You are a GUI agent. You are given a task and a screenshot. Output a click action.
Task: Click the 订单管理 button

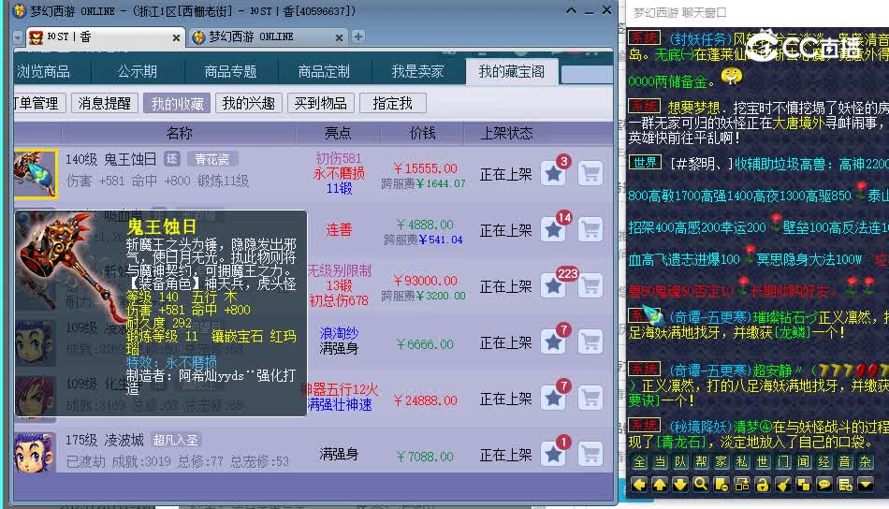click(x=38, y=103)
